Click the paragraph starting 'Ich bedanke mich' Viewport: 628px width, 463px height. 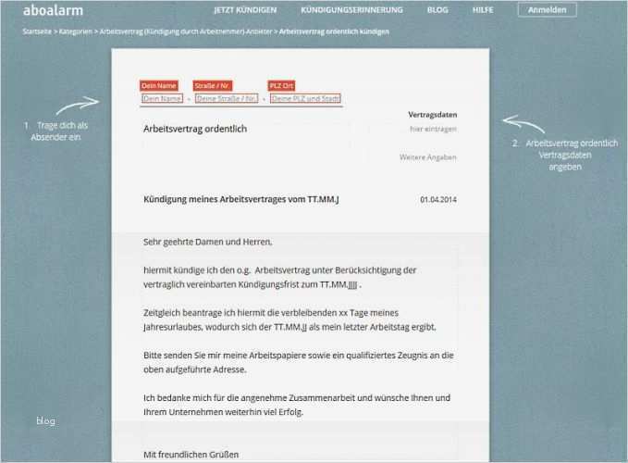tap(297, 405)
